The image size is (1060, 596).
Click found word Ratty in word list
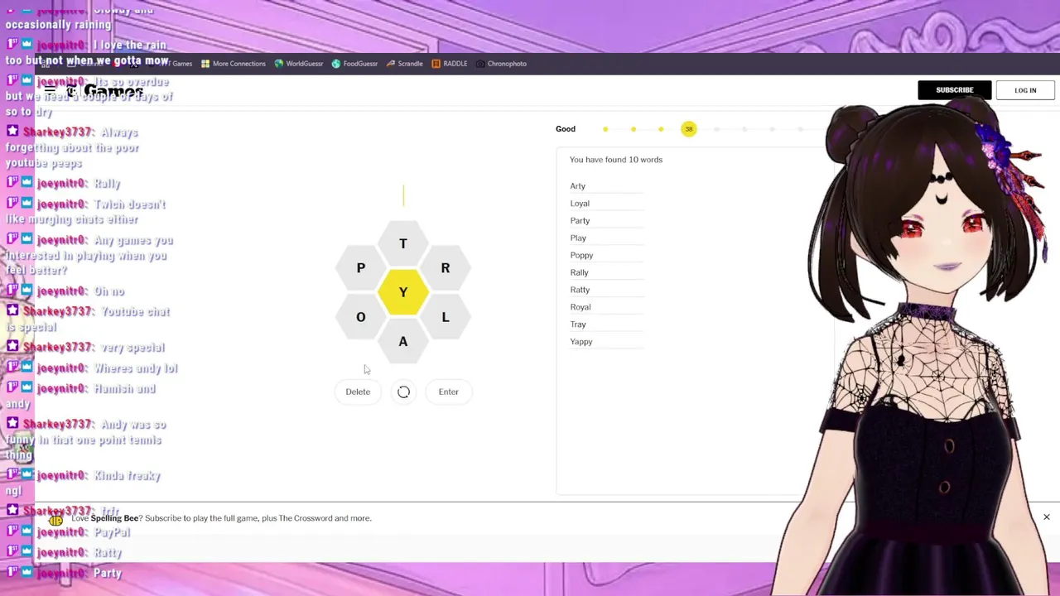(580, 291)
